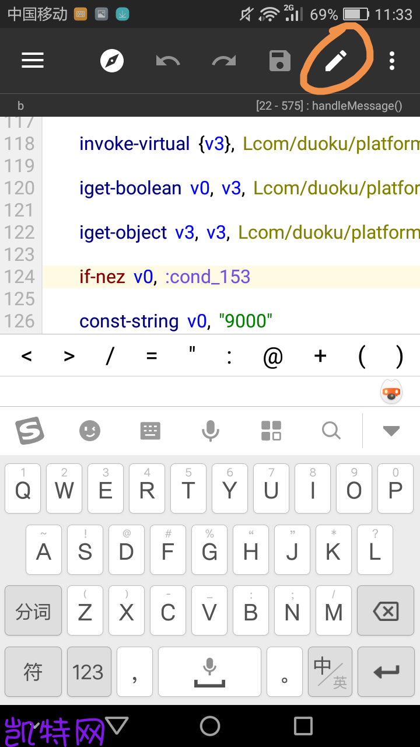Tap the keyboard search magnifier icon

(x=331, y=431)
